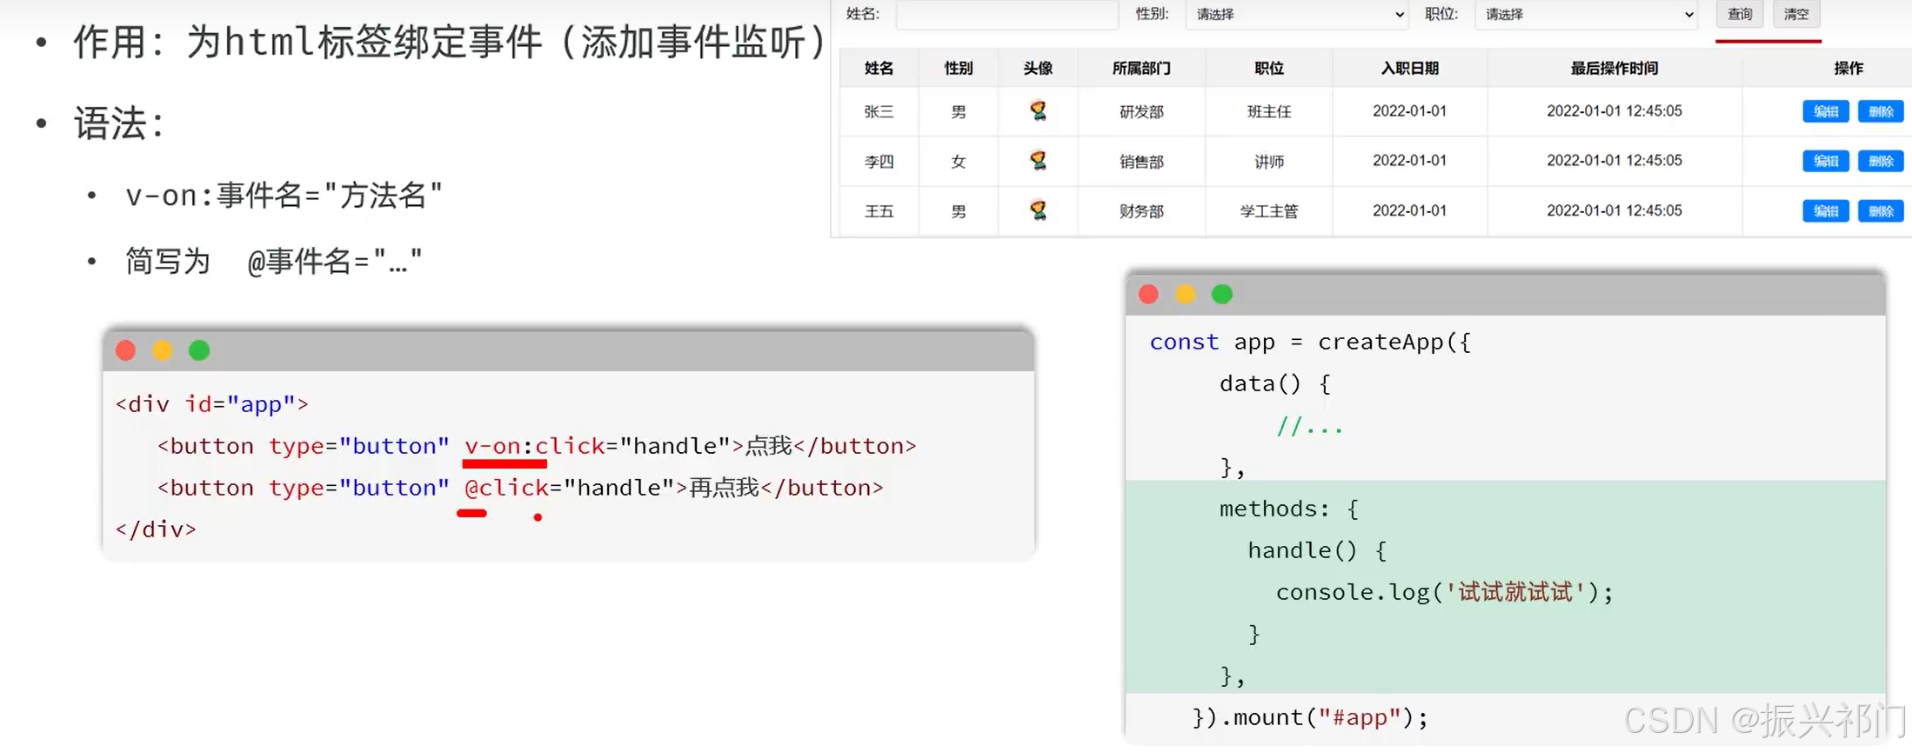Click the green dot of the HTML code window
Viewport: 1912px width, 752px height.
(199, 350)
